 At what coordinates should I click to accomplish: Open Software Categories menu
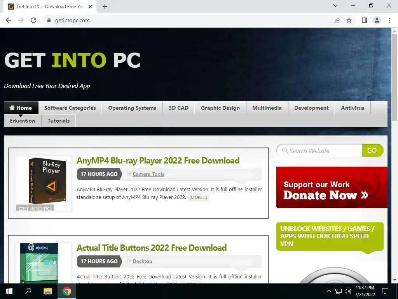(x=70, y=108)
